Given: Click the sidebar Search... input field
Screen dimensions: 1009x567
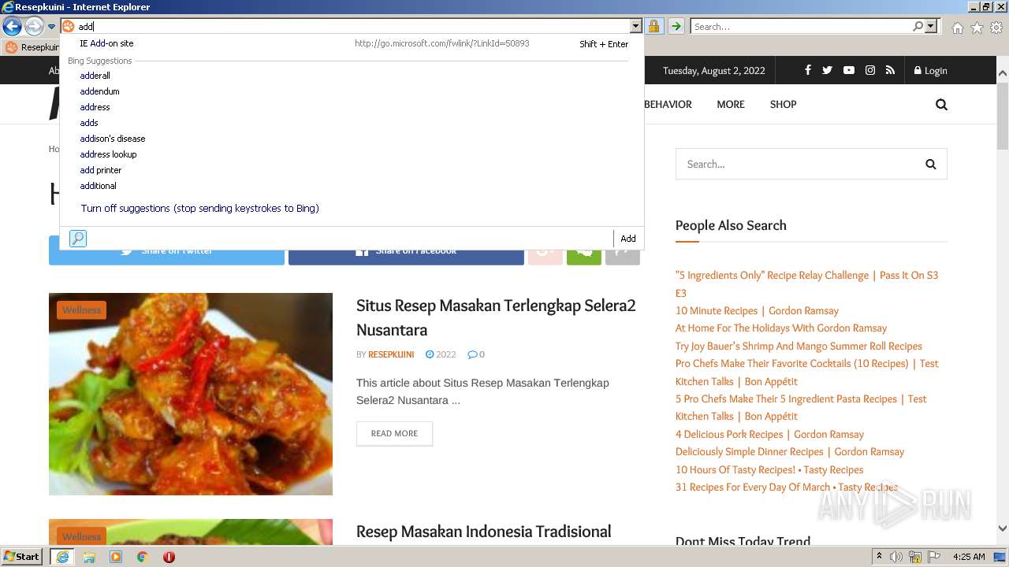Looking at the screenshot, I should pos(796,165).
